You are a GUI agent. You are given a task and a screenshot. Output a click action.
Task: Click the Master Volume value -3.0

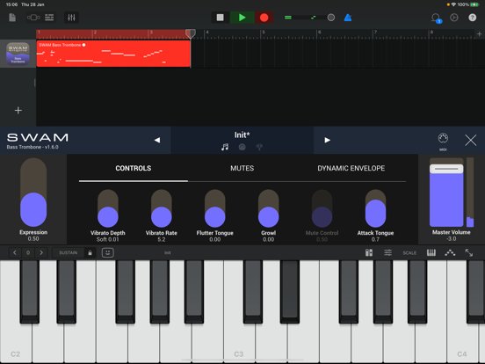451,238
